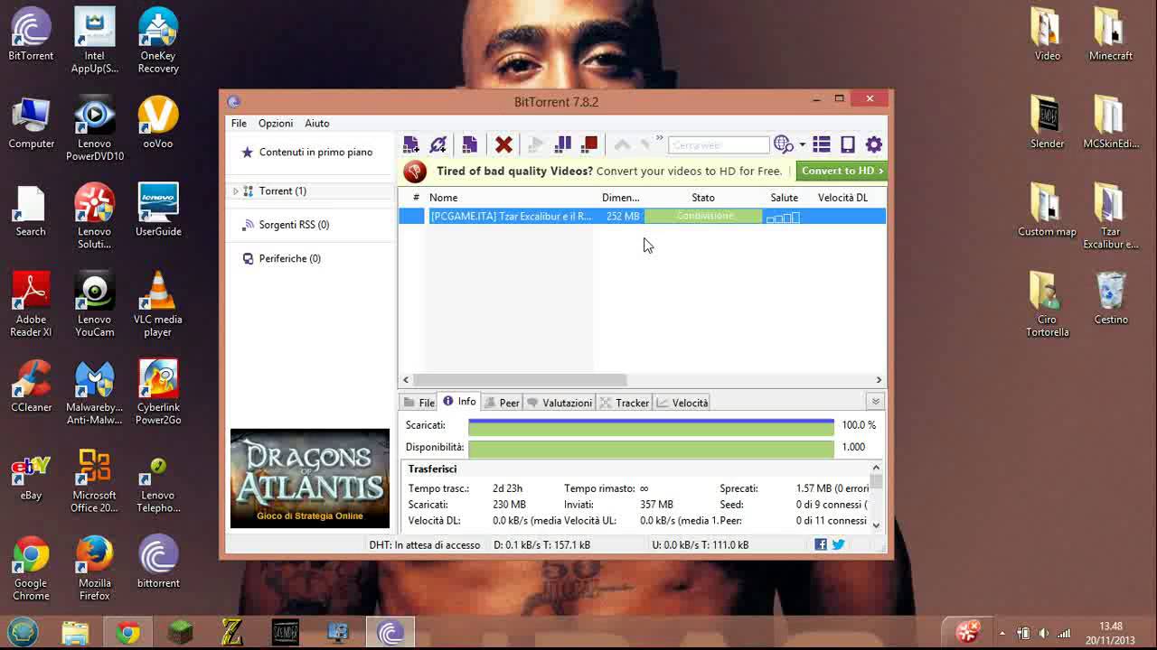Click the clock showing 13.48
Viewport: 1157px width, 650px height.
tap(1111, 627)
